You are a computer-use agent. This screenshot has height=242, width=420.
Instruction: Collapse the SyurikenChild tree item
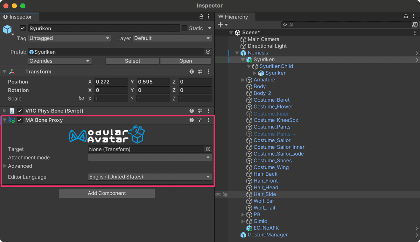click(249, 66)
